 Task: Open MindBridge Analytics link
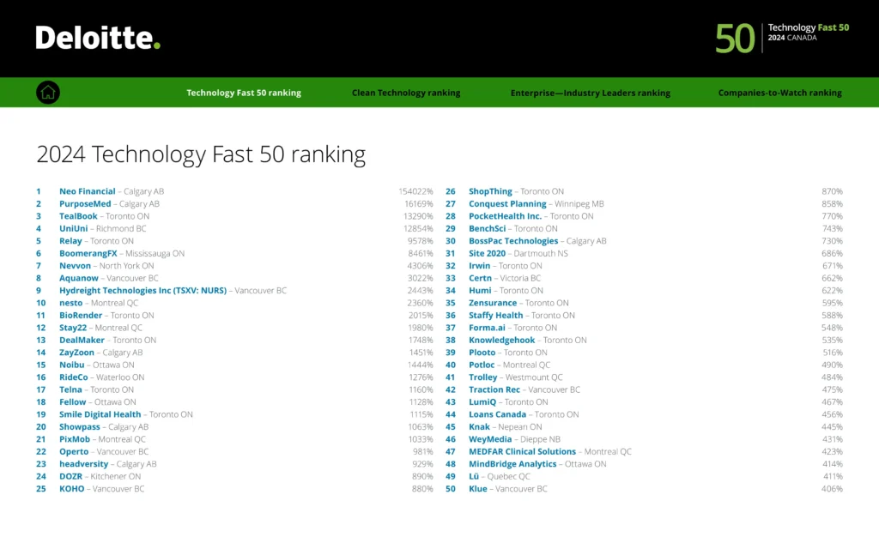512,463
